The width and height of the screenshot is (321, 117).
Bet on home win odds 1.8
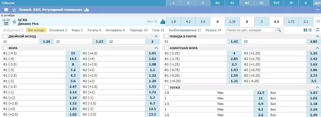[173, 22]
